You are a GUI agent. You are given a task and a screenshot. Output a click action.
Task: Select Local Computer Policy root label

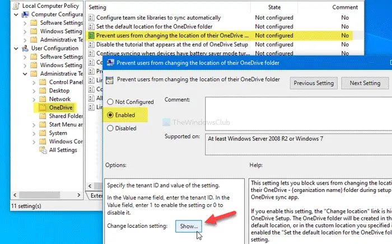(50, 6)
